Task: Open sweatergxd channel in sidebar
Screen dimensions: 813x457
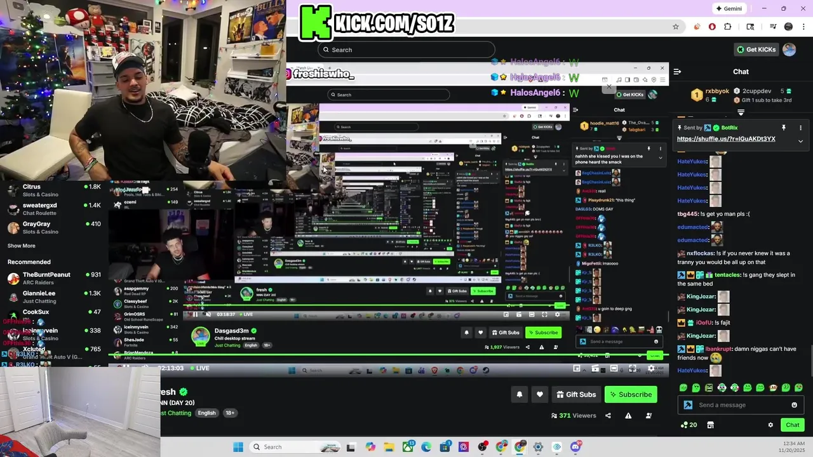Action: (x=54, y=209)
